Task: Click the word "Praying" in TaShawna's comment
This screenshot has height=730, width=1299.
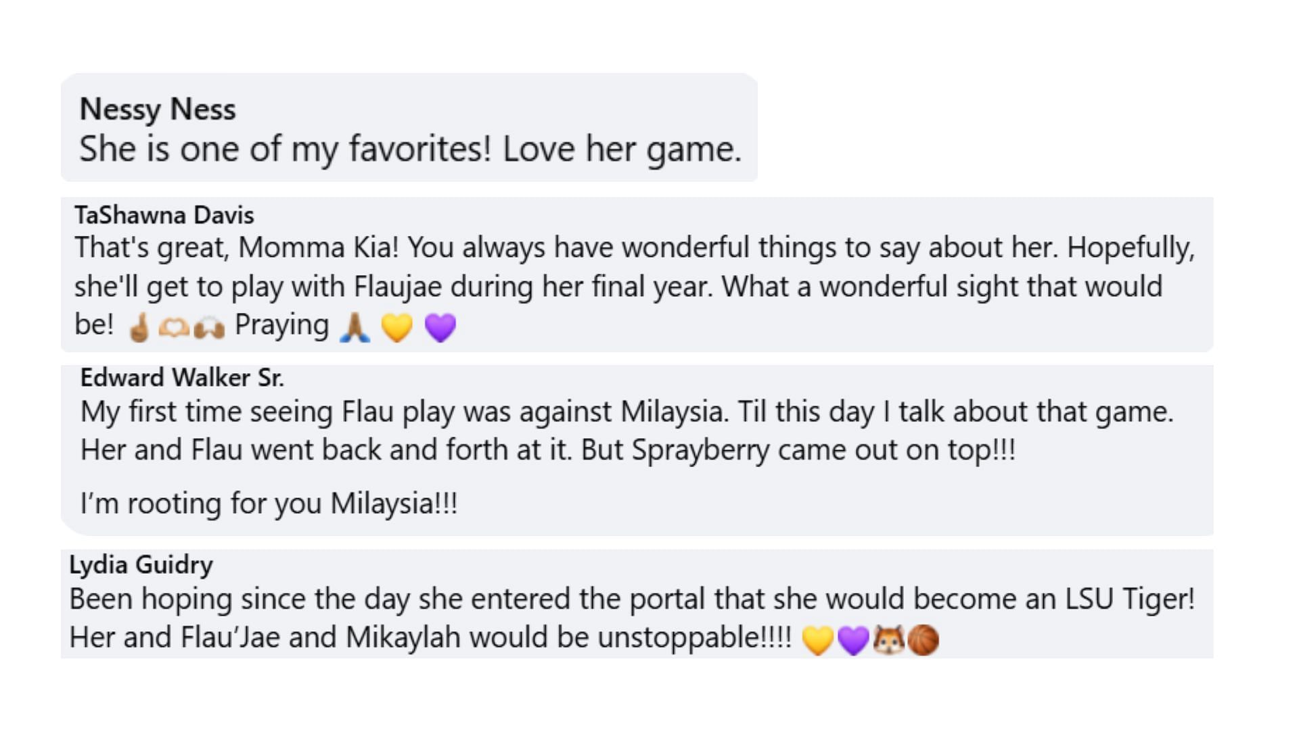Action: pyautogui.click(x=281, y=325)
